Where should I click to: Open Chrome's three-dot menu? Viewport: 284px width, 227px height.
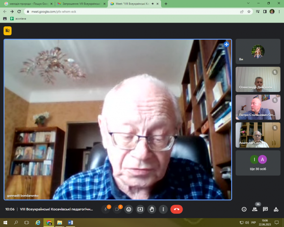click(x=279, y=11)
